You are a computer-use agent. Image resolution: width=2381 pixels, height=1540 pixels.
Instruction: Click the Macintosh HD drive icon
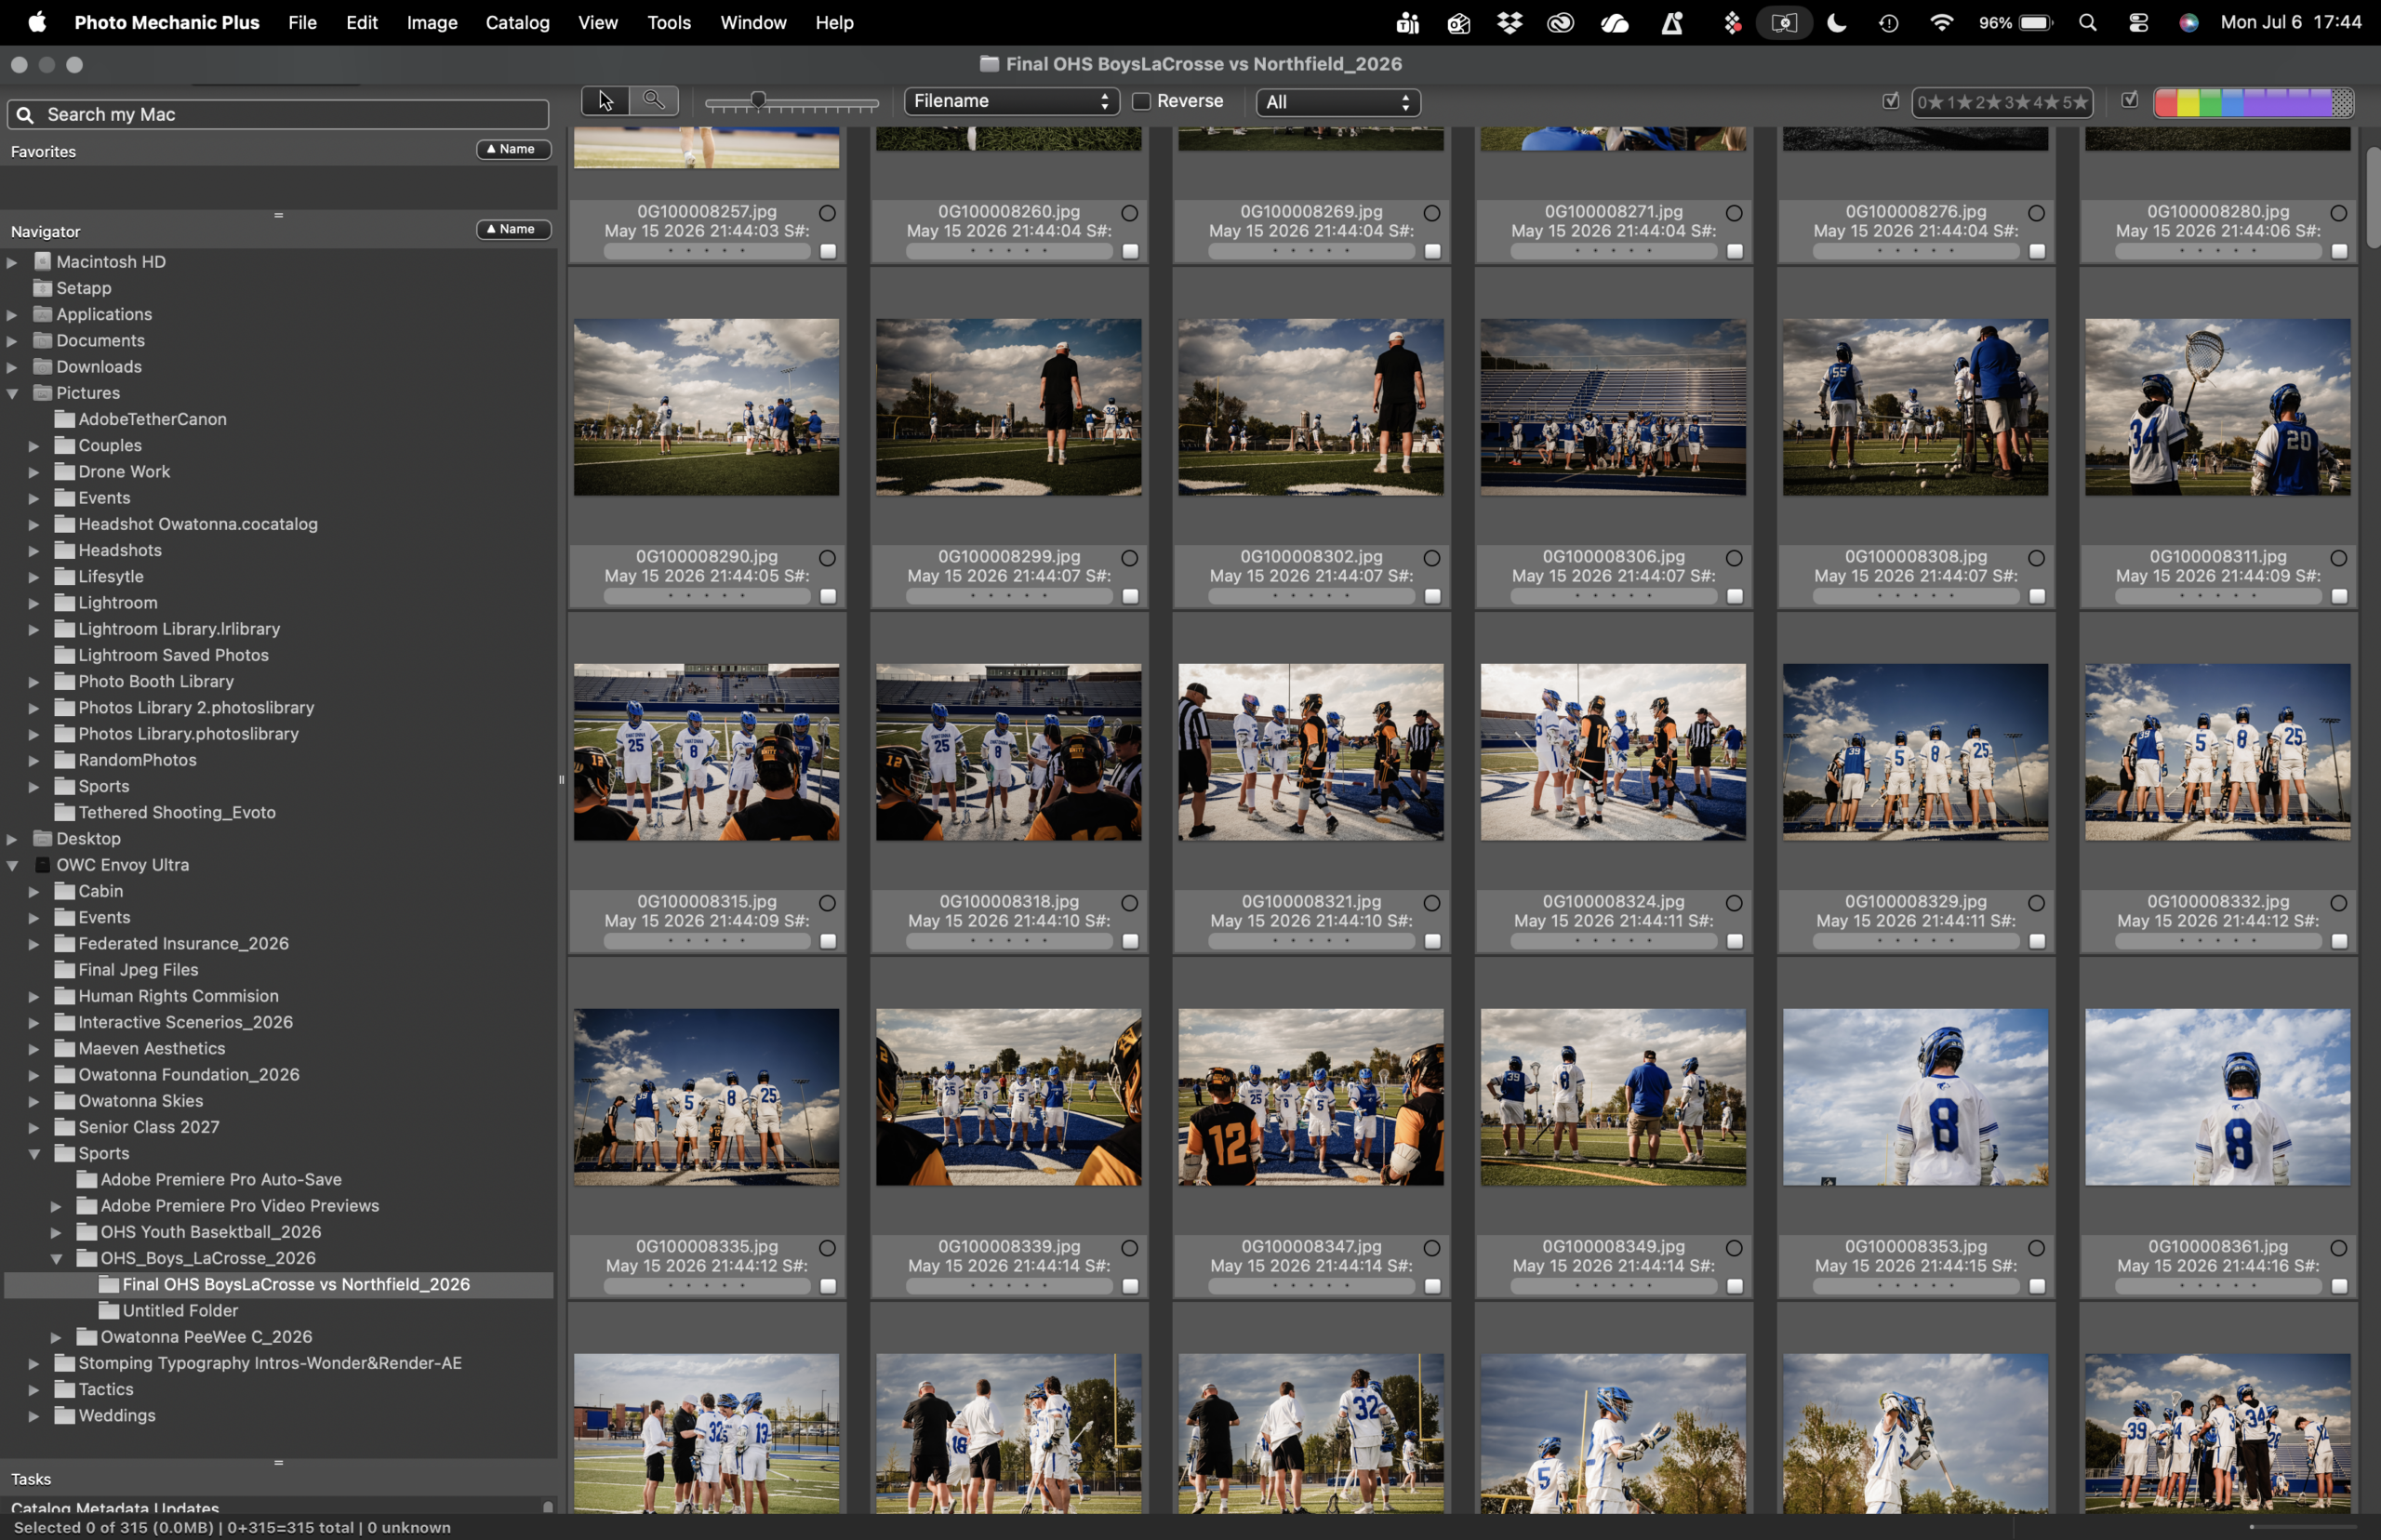point(43,262)
